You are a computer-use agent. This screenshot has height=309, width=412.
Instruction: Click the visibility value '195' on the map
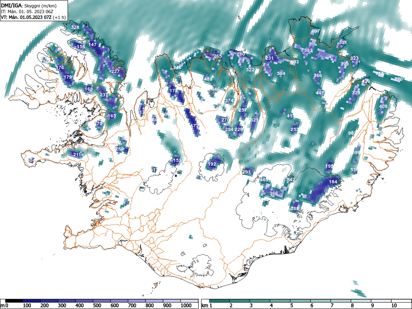[x=329, y=166]
